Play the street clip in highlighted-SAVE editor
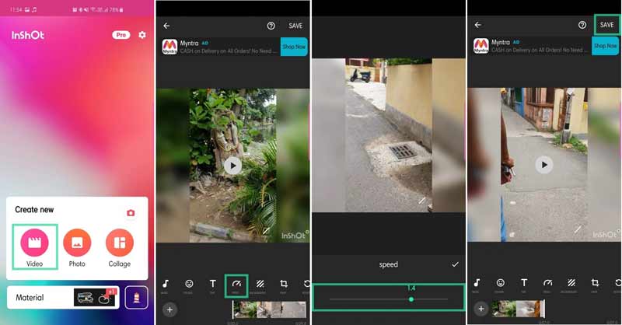This screenshot has width=622, height=325. click(544, 165)
